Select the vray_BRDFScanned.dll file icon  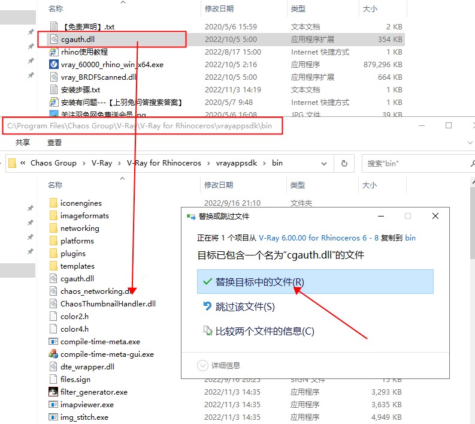click(x=54, y=77)
